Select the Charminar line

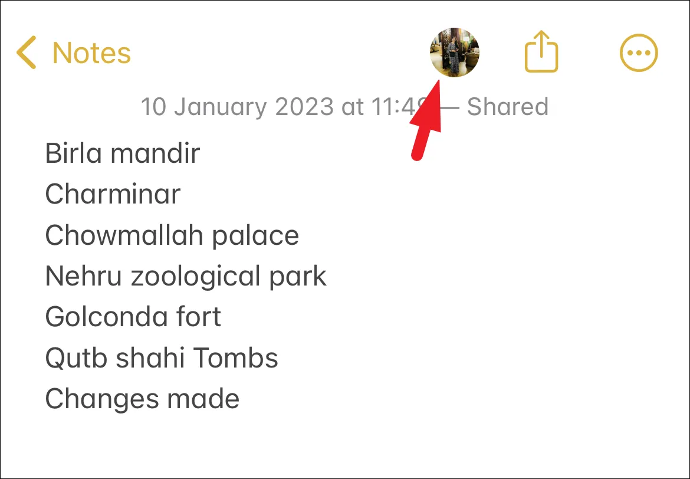[113, 194]
